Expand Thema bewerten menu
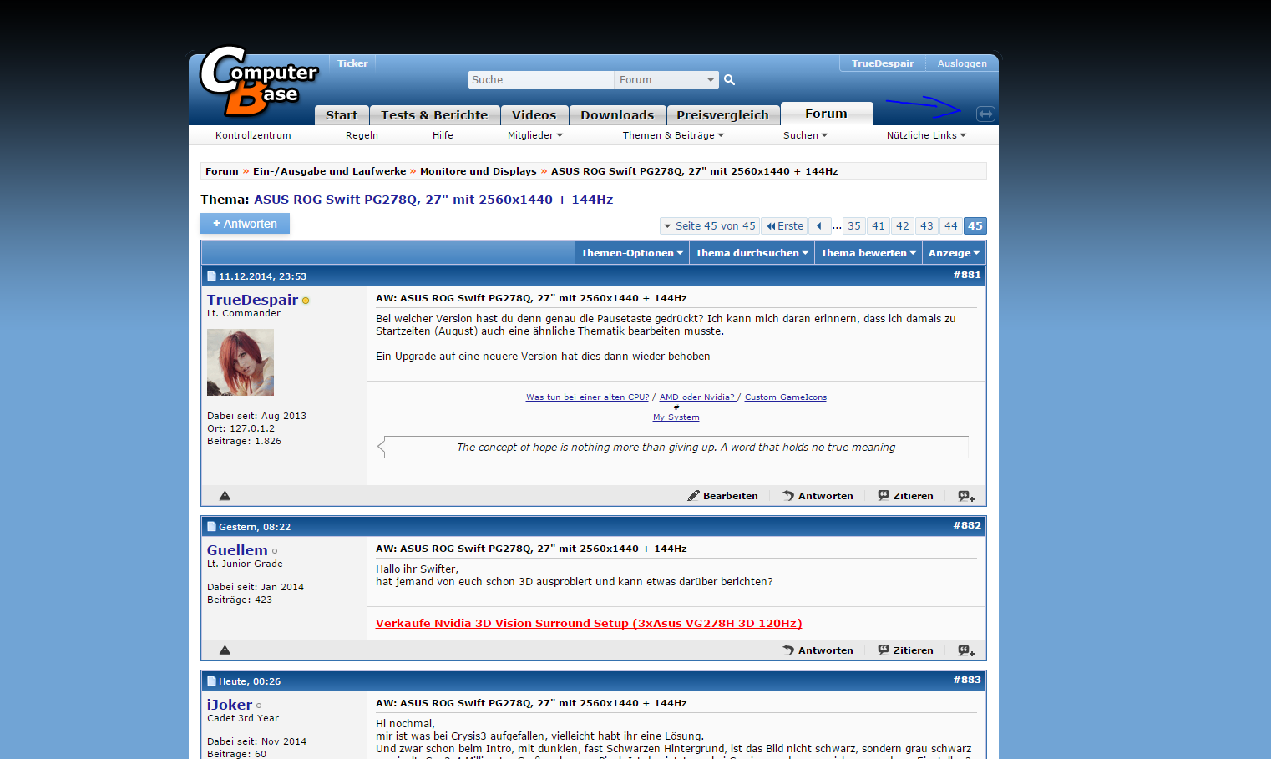 [868, 253]
